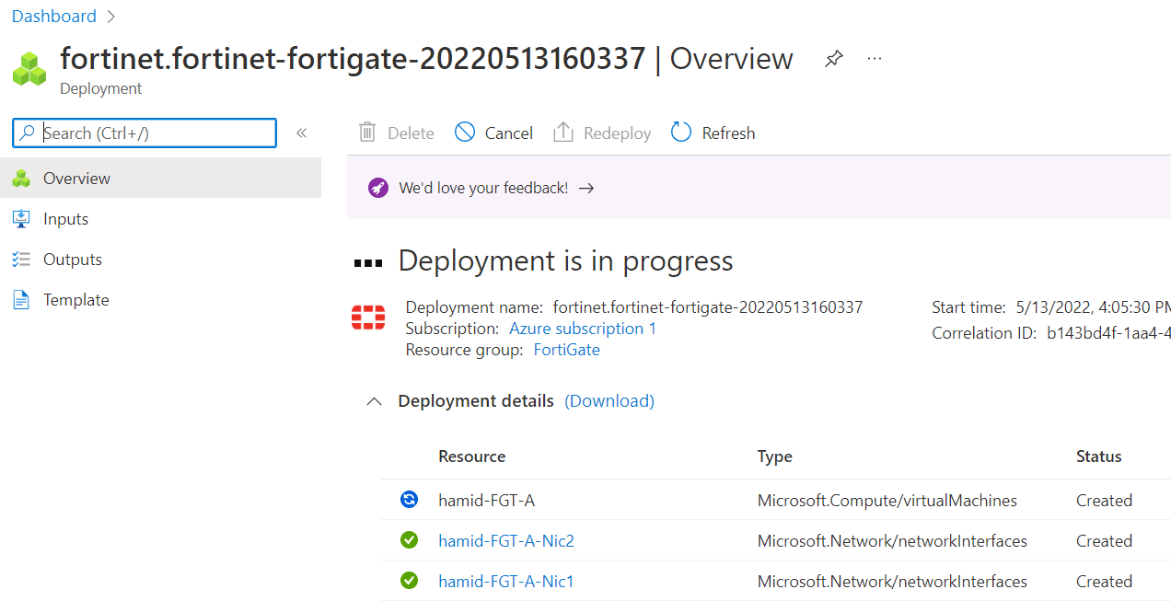Click the Created status for hamid-FGT-A

tap(1104, 501)
